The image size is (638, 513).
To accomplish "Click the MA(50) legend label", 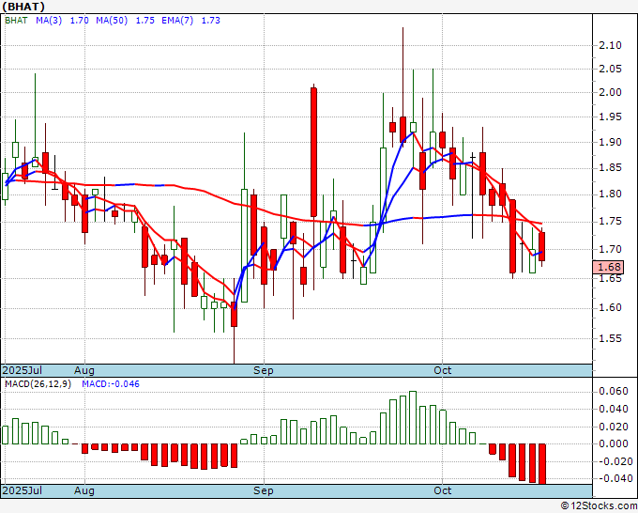I will [112, 21].
